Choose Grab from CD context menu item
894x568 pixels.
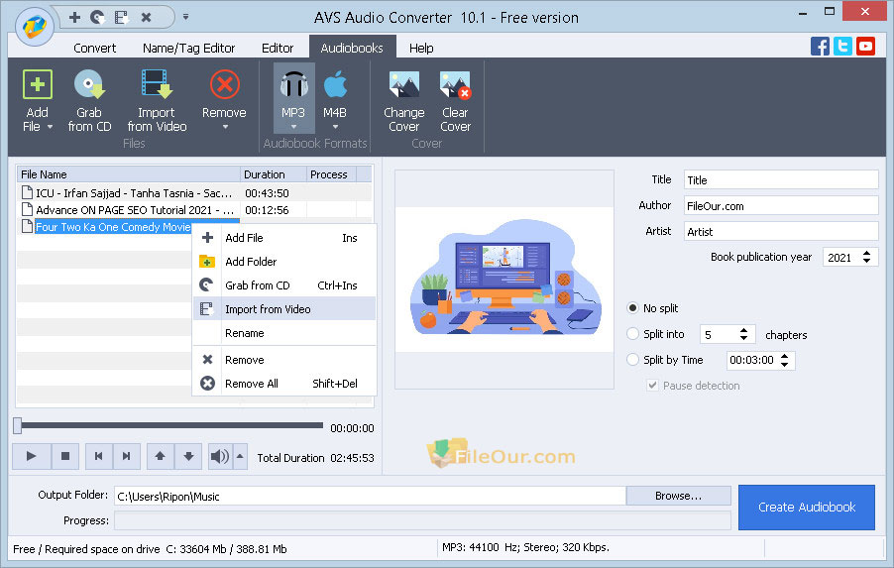point(284,285)
